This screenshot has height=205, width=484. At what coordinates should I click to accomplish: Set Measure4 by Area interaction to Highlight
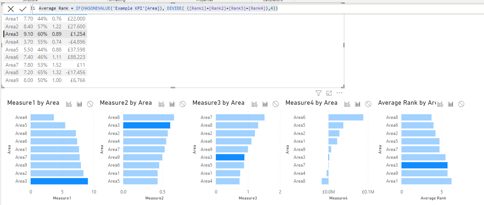pos(357,104)
